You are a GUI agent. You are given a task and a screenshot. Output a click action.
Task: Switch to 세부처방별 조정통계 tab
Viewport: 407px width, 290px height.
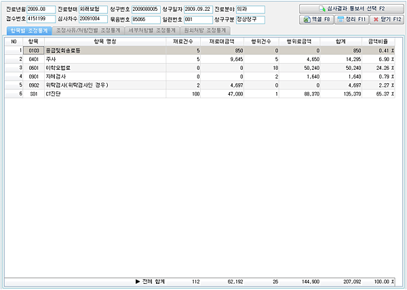coord(152,30)
